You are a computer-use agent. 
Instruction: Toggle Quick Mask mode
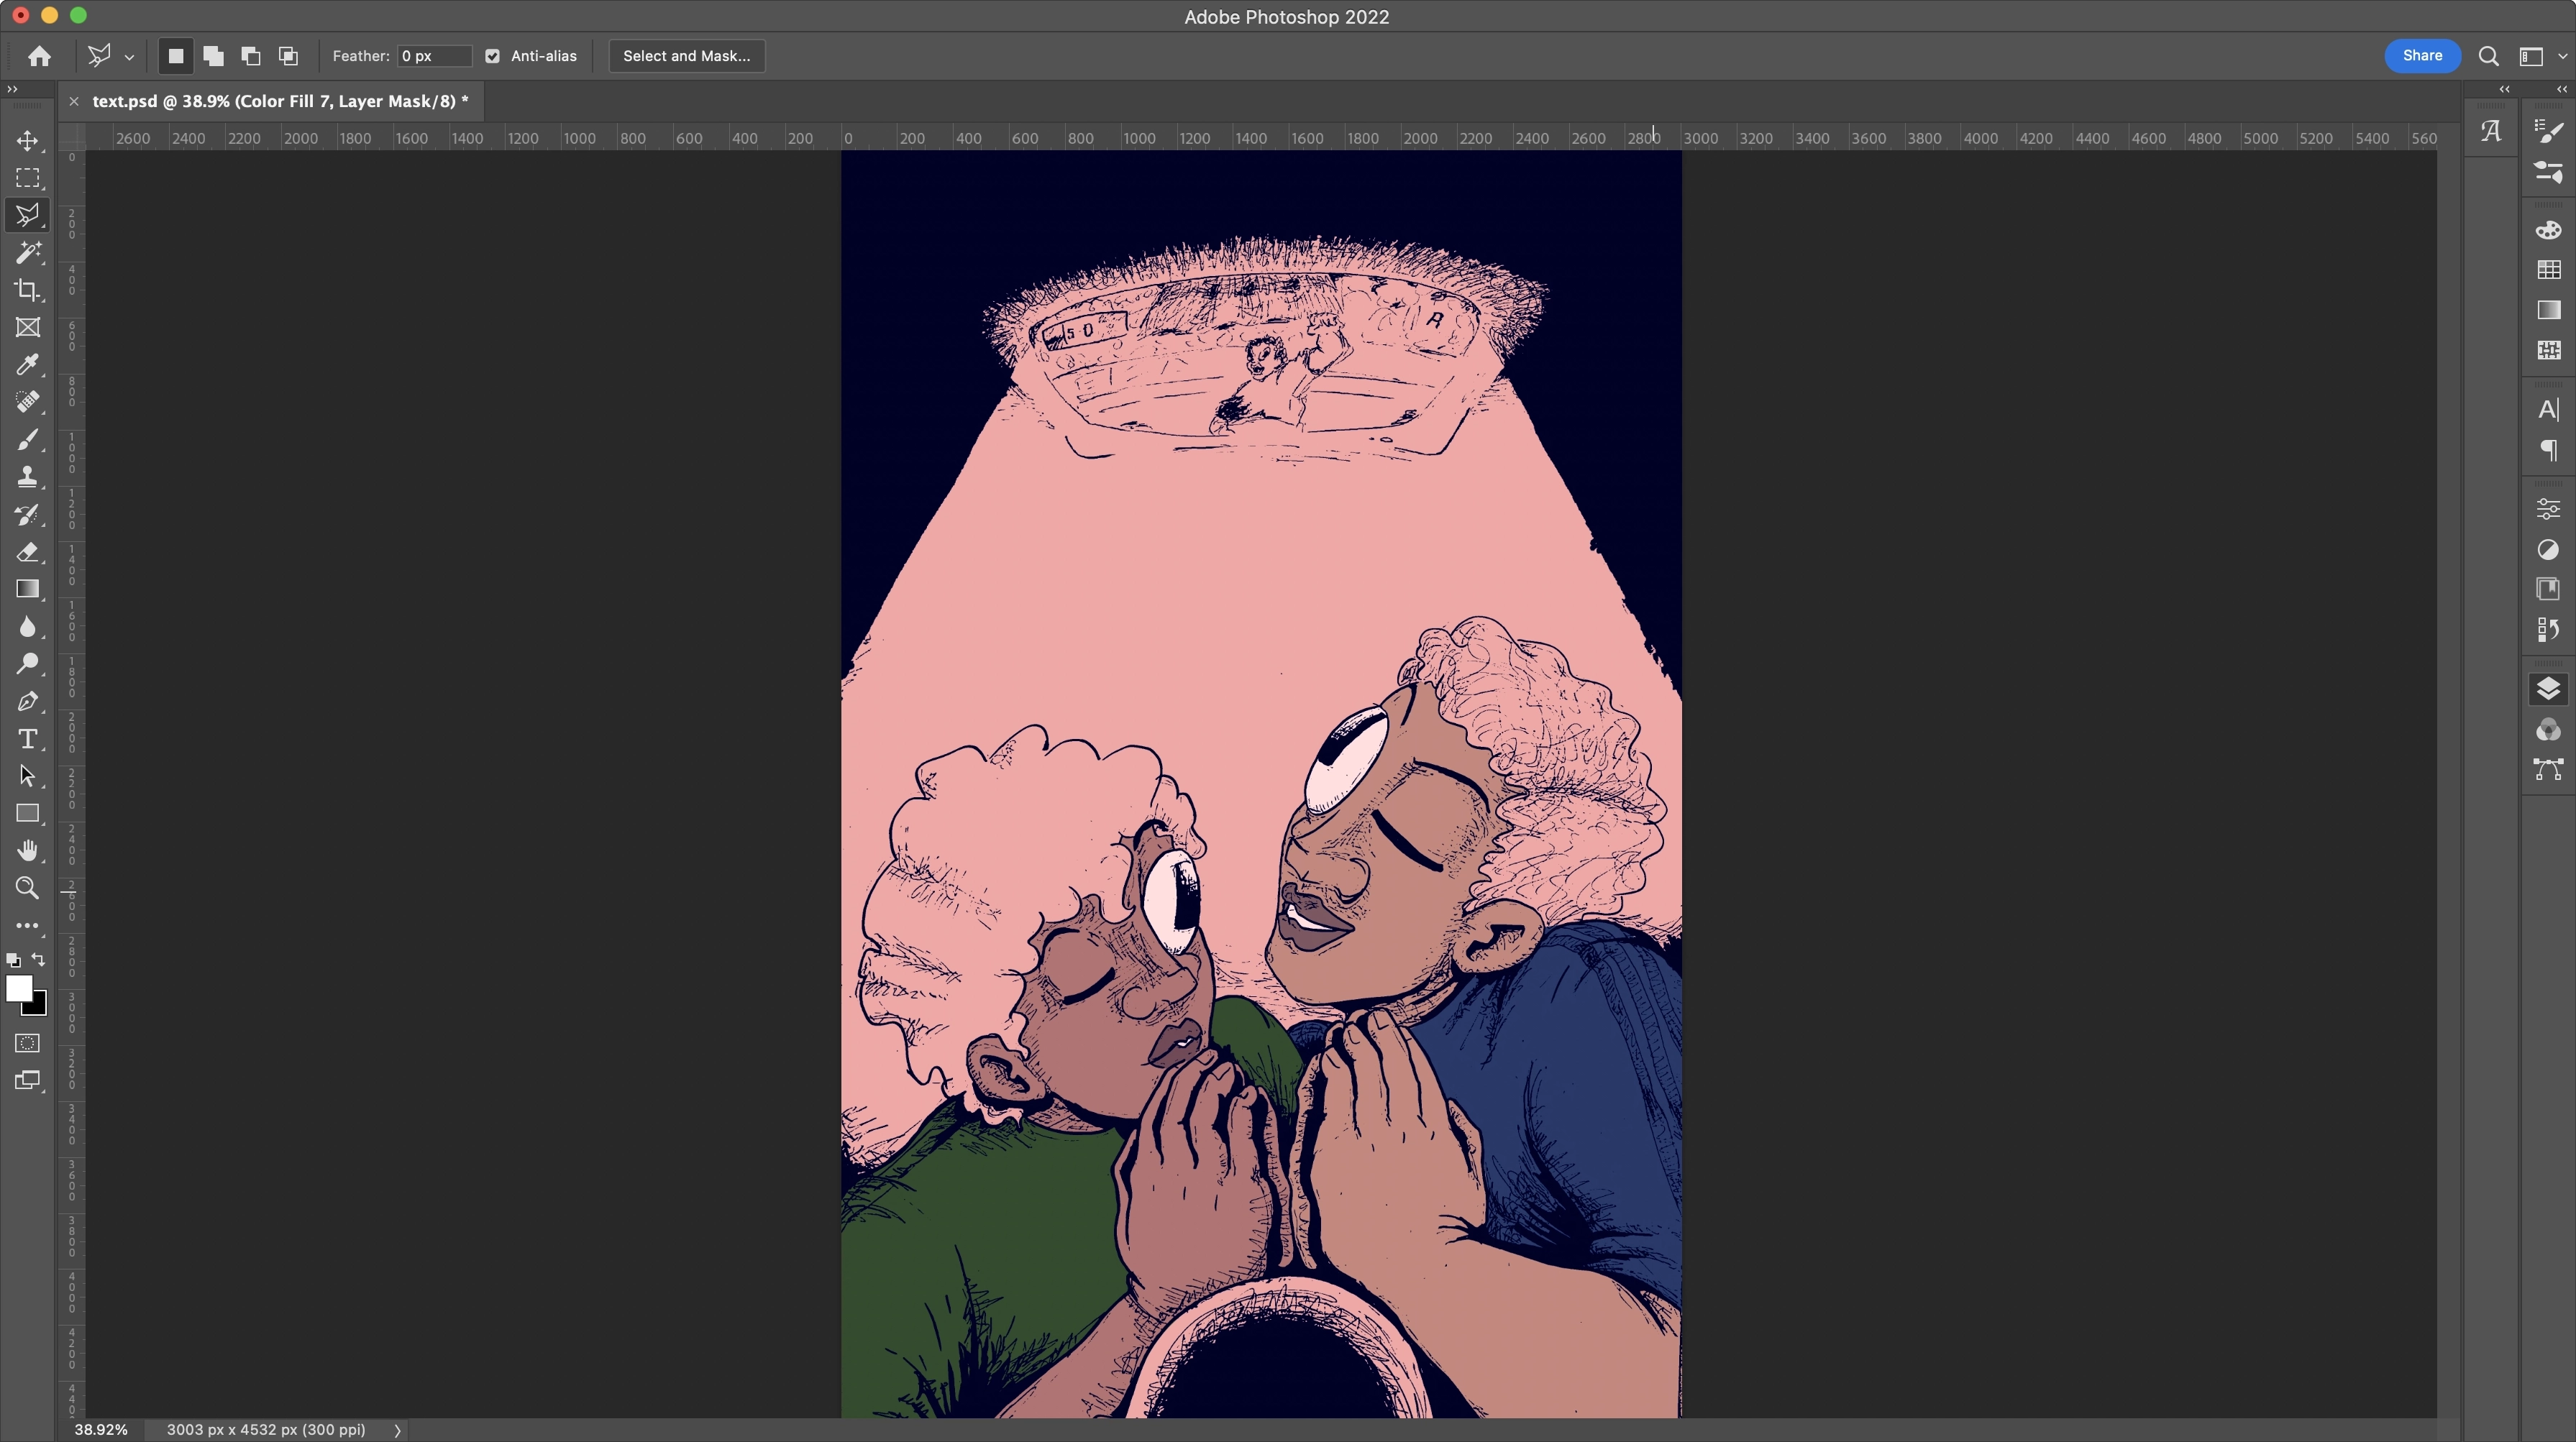point(28,1043)
